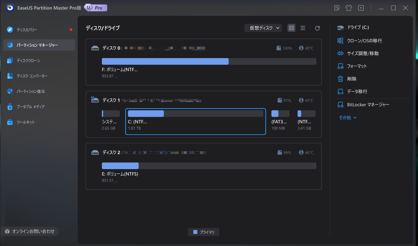418x246 pixels.
Task: Open the ディスク コンバーター section
Action: point(32,76)
